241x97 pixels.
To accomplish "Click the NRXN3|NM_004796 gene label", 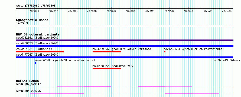I will [28, 91].
